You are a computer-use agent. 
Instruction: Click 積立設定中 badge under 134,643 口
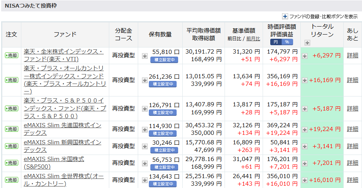point(163,184)
